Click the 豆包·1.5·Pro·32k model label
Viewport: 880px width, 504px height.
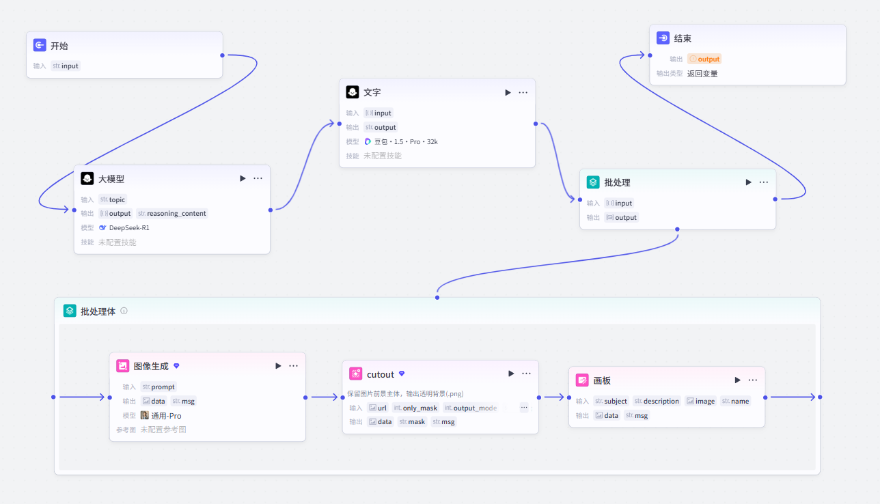[400, 142]
